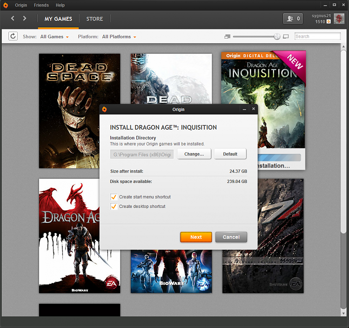Close the Origin install dialog

[x=253, y=109]
